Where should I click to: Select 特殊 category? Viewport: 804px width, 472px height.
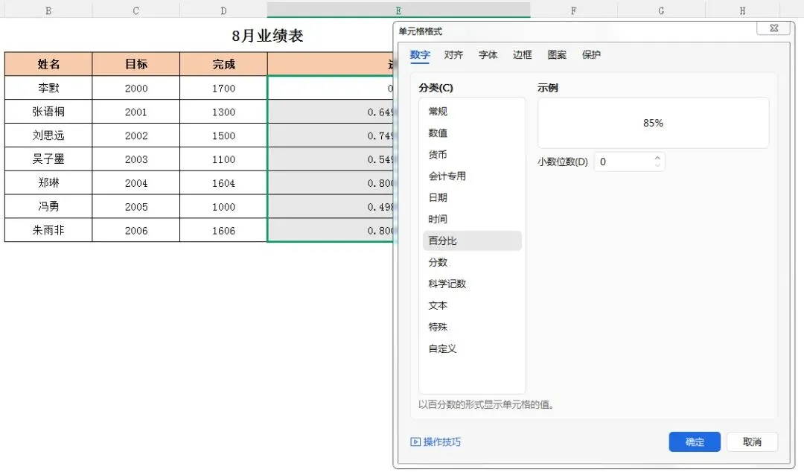pyautogui.click(x=472, y=327)
